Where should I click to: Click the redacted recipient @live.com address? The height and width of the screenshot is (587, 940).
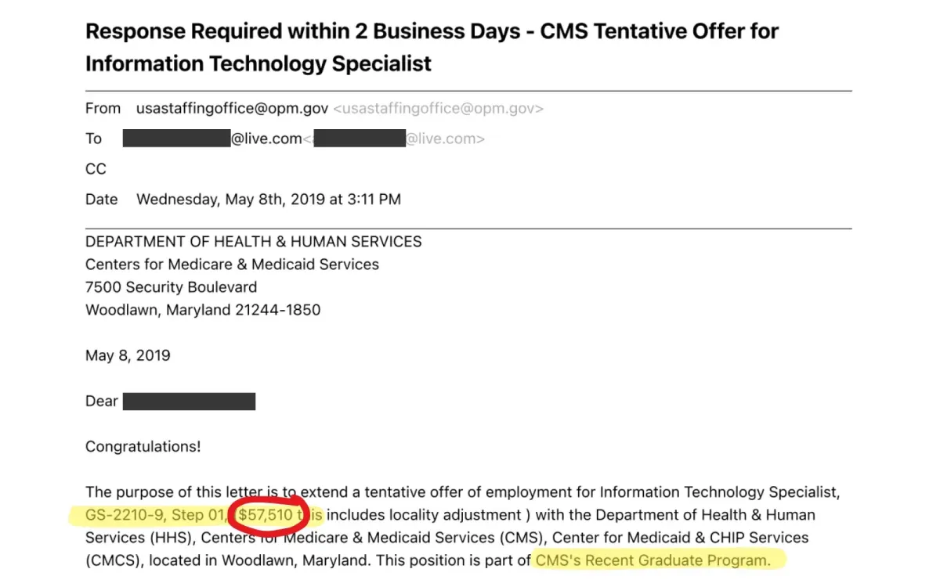212,139
